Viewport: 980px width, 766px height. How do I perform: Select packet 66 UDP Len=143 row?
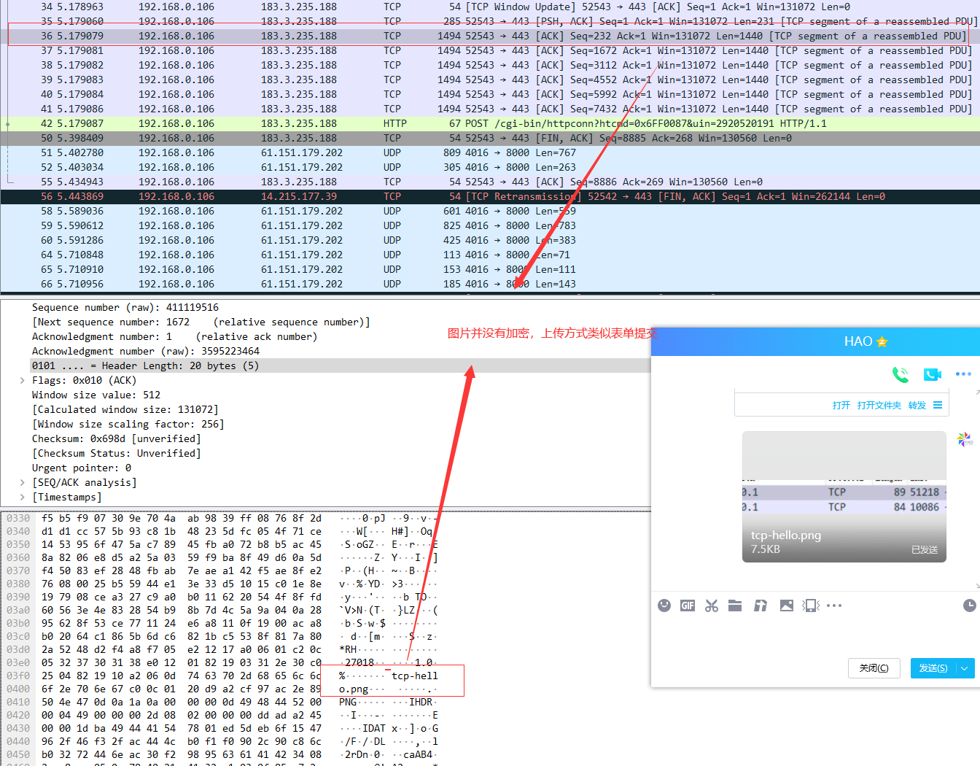(490, 284)
